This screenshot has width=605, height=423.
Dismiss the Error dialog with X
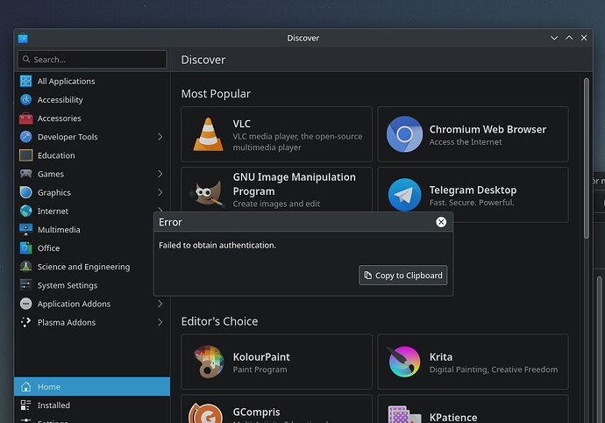click(441, 222)
